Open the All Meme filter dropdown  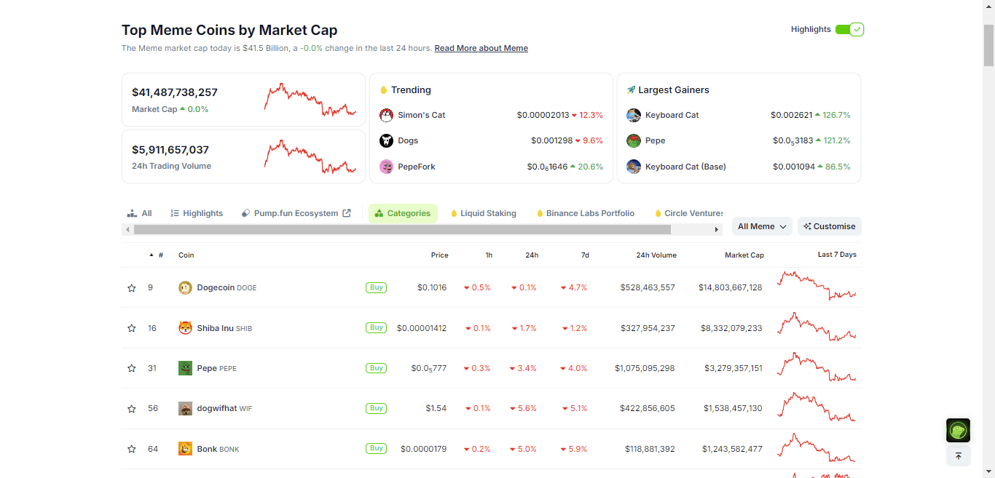pyautogui.click(x=762, y=226)
